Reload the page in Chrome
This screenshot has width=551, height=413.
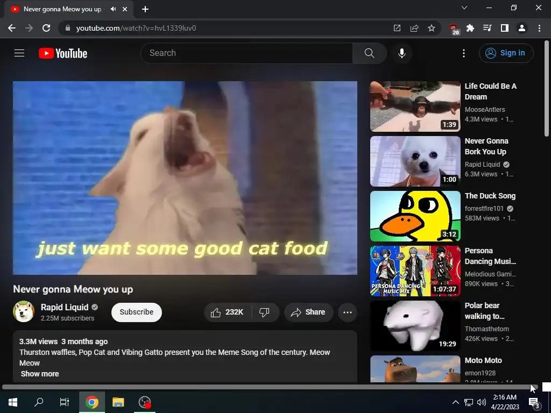click(x=46, y=28)
